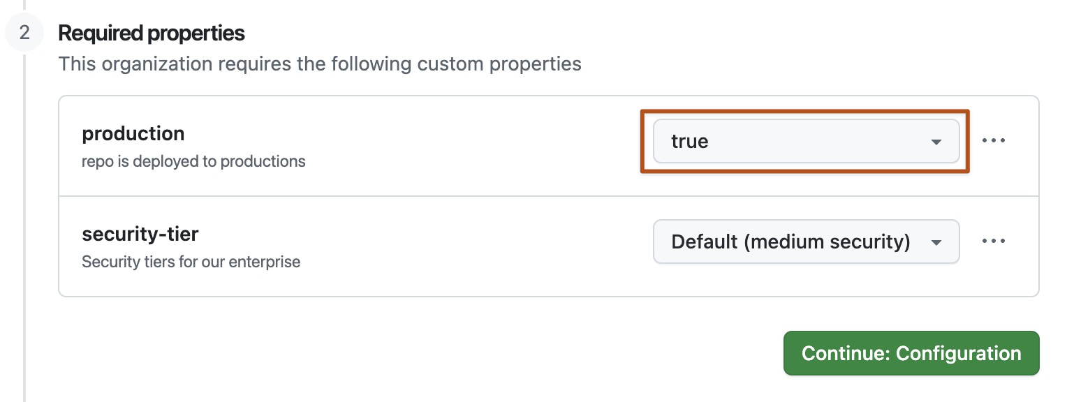The width and height of the screenshot is (1067, 402).
Task: Click the security-tier property name
Action: coord(140,234)
